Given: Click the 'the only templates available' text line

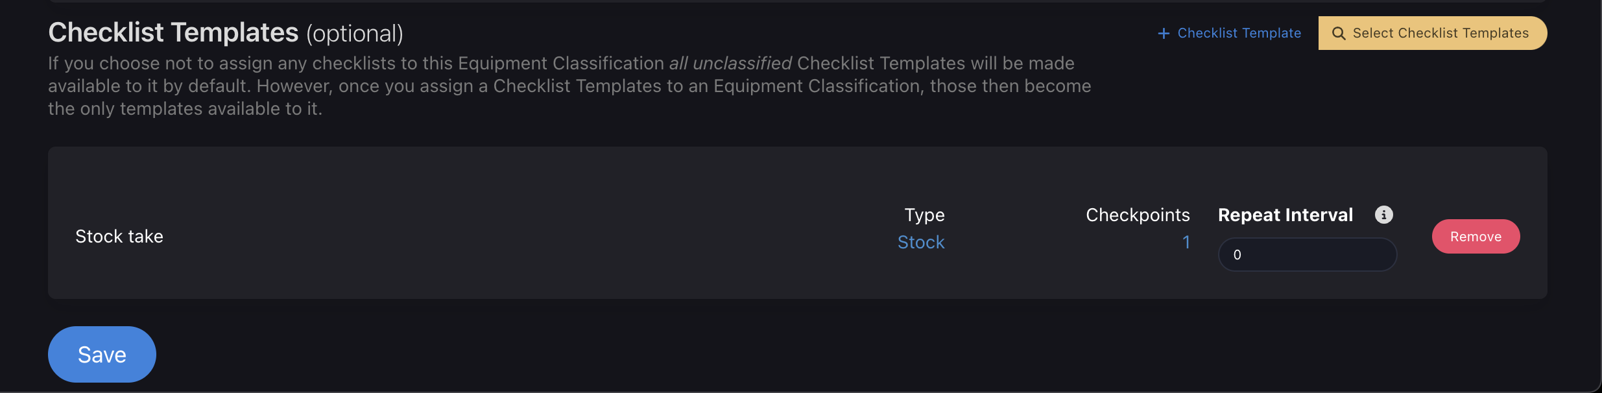Looking at the screenshot, I should pyautogui.click(x=185, y=108).
